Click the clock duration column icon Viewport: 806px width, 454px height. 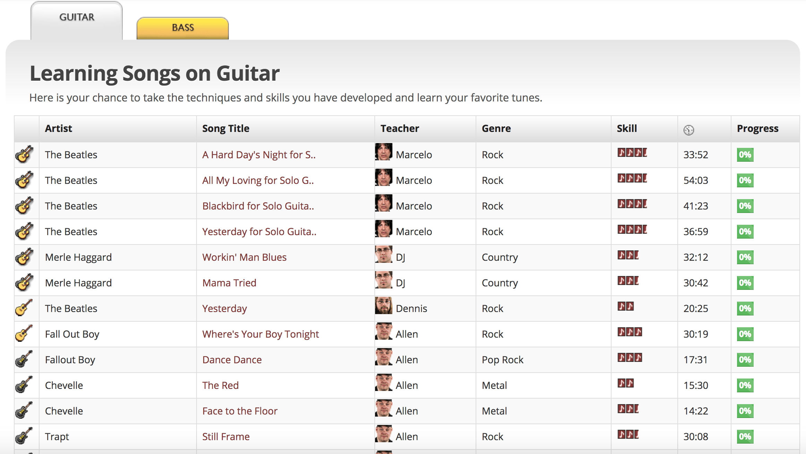[688, 130]
